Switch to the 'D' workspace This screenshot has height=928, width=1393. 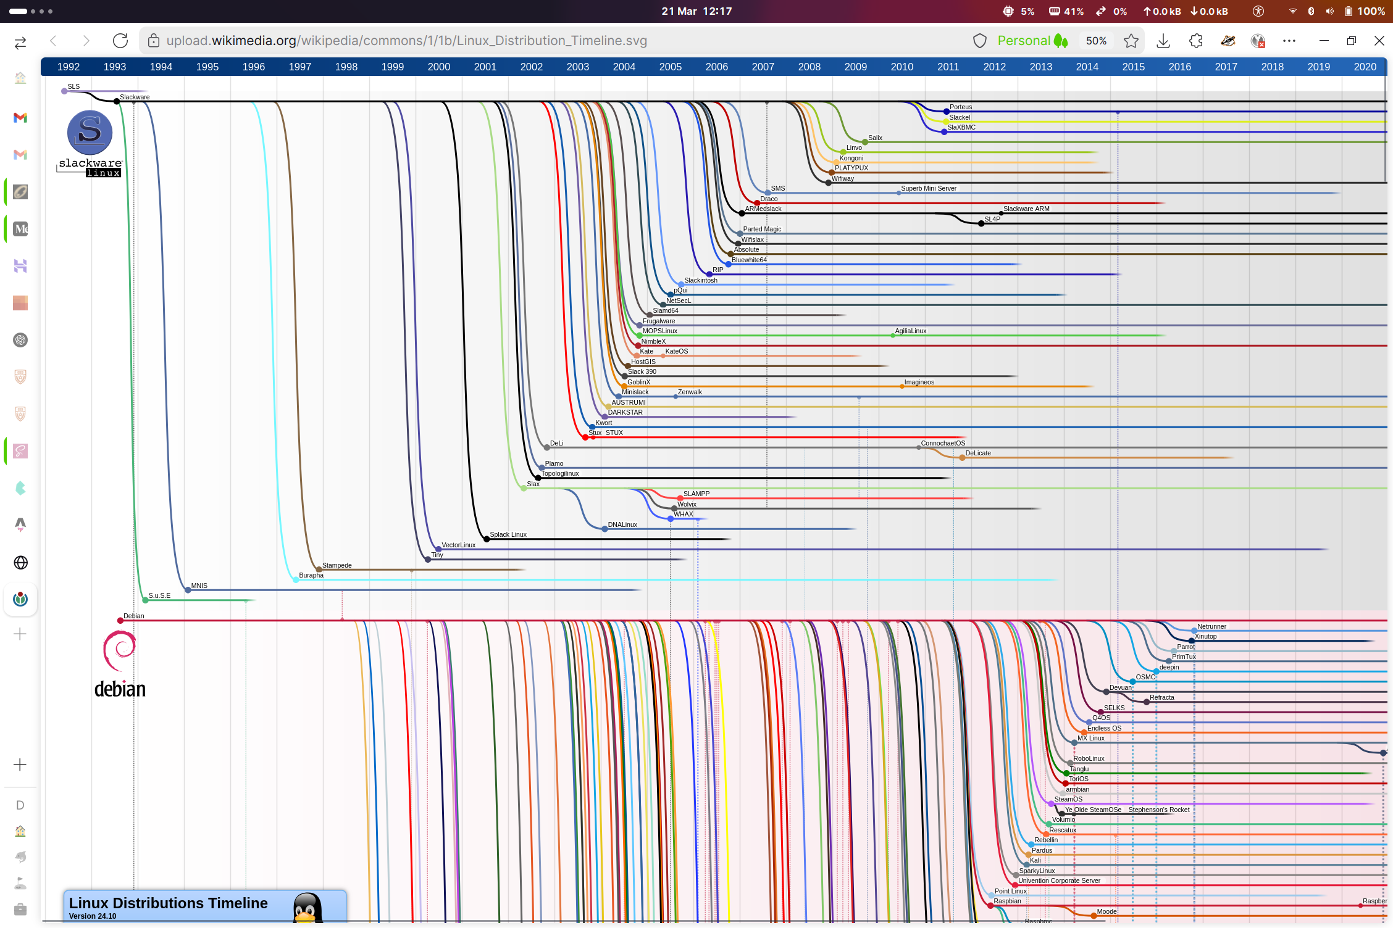point(20,805)
